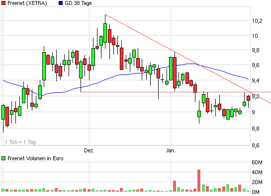Click the 9 price axis label
The height and width of the screenshot is (196, 271).
[x=254, y=112]
